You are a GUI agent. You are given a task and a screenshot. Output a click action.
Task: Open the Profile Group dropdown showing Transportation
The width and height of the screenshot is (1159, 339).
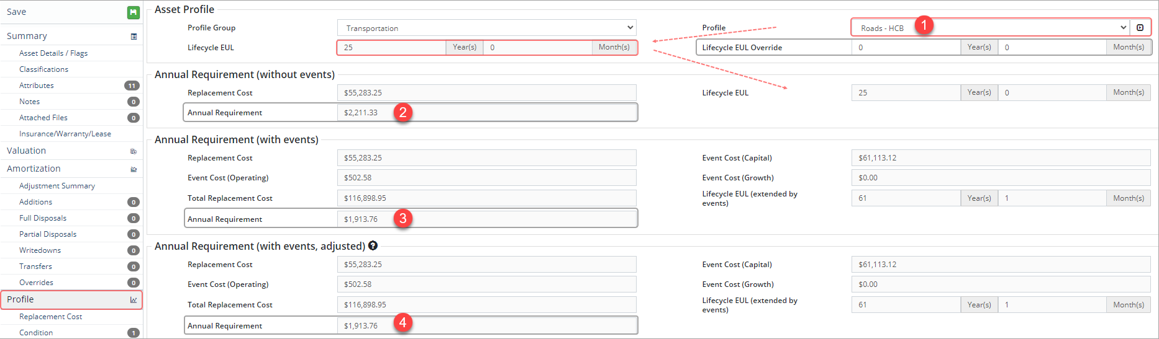[487, 28]
